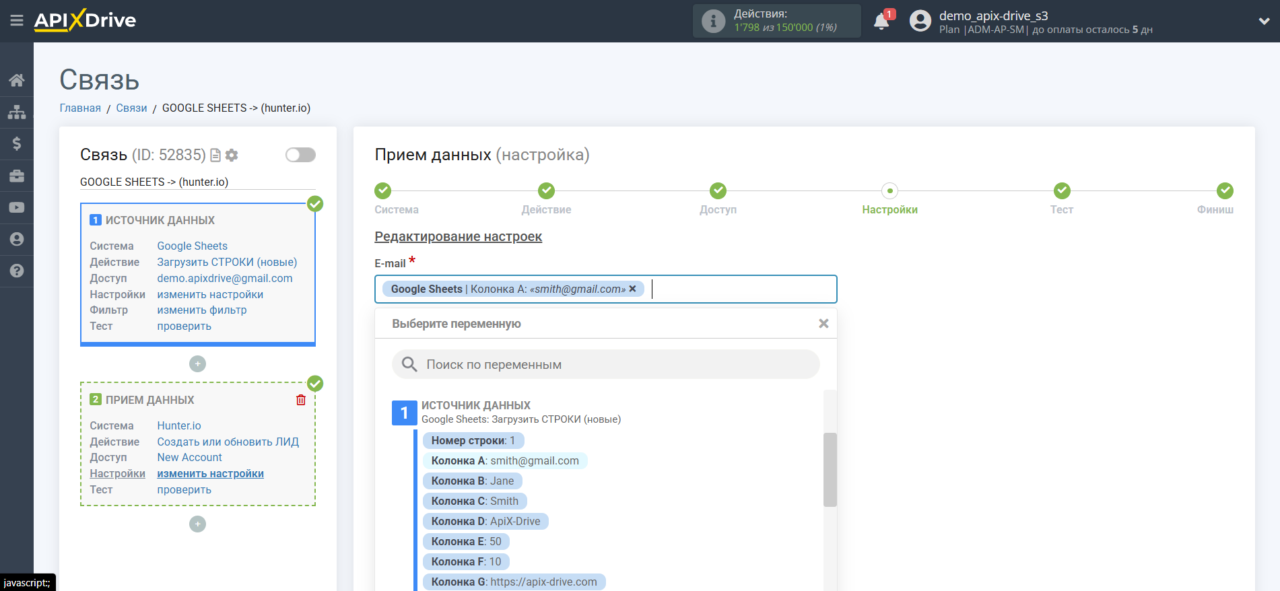Select the Колонка A variable

(505, 460)
